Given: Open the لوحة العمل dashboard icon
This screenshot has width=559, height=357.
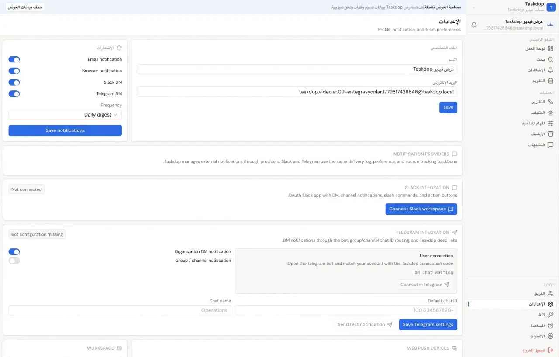Looking at the screenshot, I should click(x=550, y=49).
